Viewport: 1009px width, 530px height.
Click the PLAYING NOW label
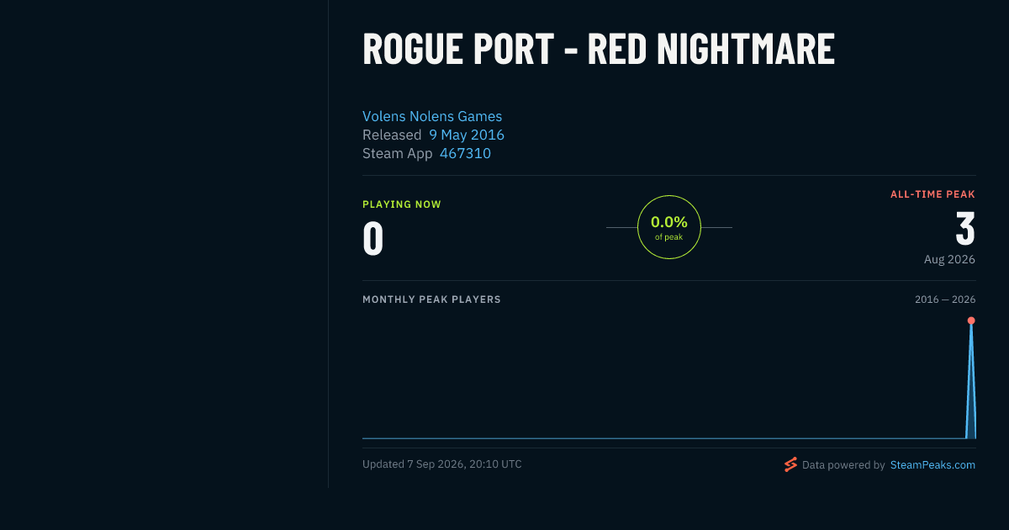point(402,204)
